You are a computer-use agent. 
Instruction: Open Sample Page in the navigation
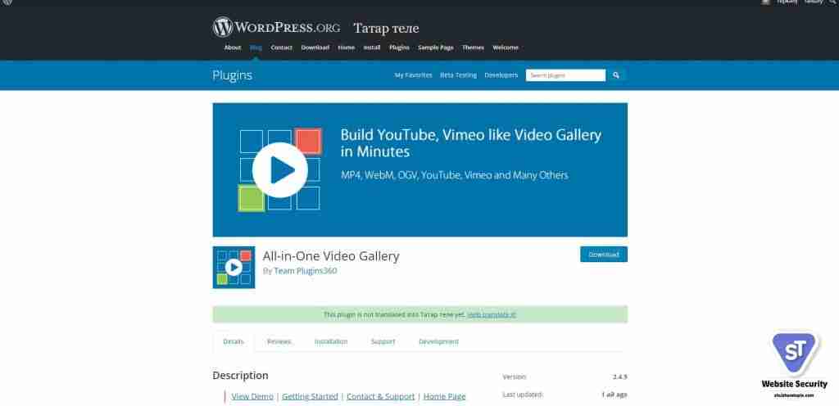pos(436,47)
